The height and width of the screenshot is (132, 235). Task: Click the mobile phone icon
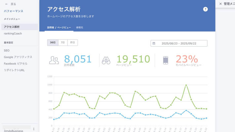pos(166,60)
